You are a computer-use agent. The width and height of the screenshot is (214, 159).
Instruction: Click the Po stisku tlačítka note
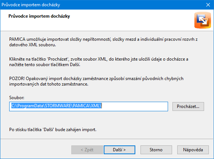tap(53, 130)
